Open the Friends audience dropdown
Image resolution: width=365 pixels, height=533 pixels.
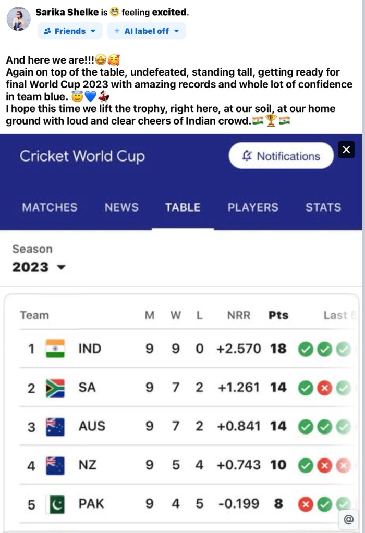pos(70,31)
